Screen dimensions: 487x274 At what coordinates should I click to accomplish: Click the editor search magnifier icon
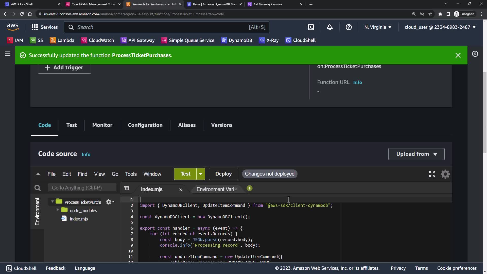pyautogui.click(x=38, y=188)
